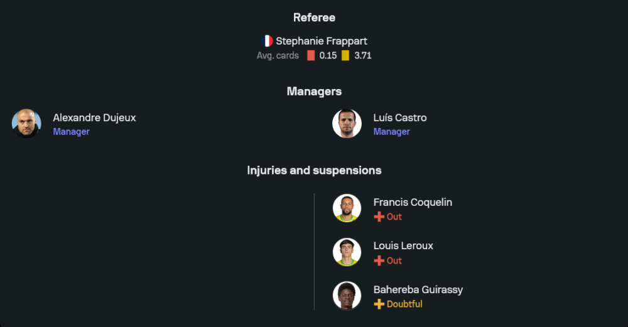
Task: Open referee Stephanie Frappart's page
Action: click(x=322, y=41)
